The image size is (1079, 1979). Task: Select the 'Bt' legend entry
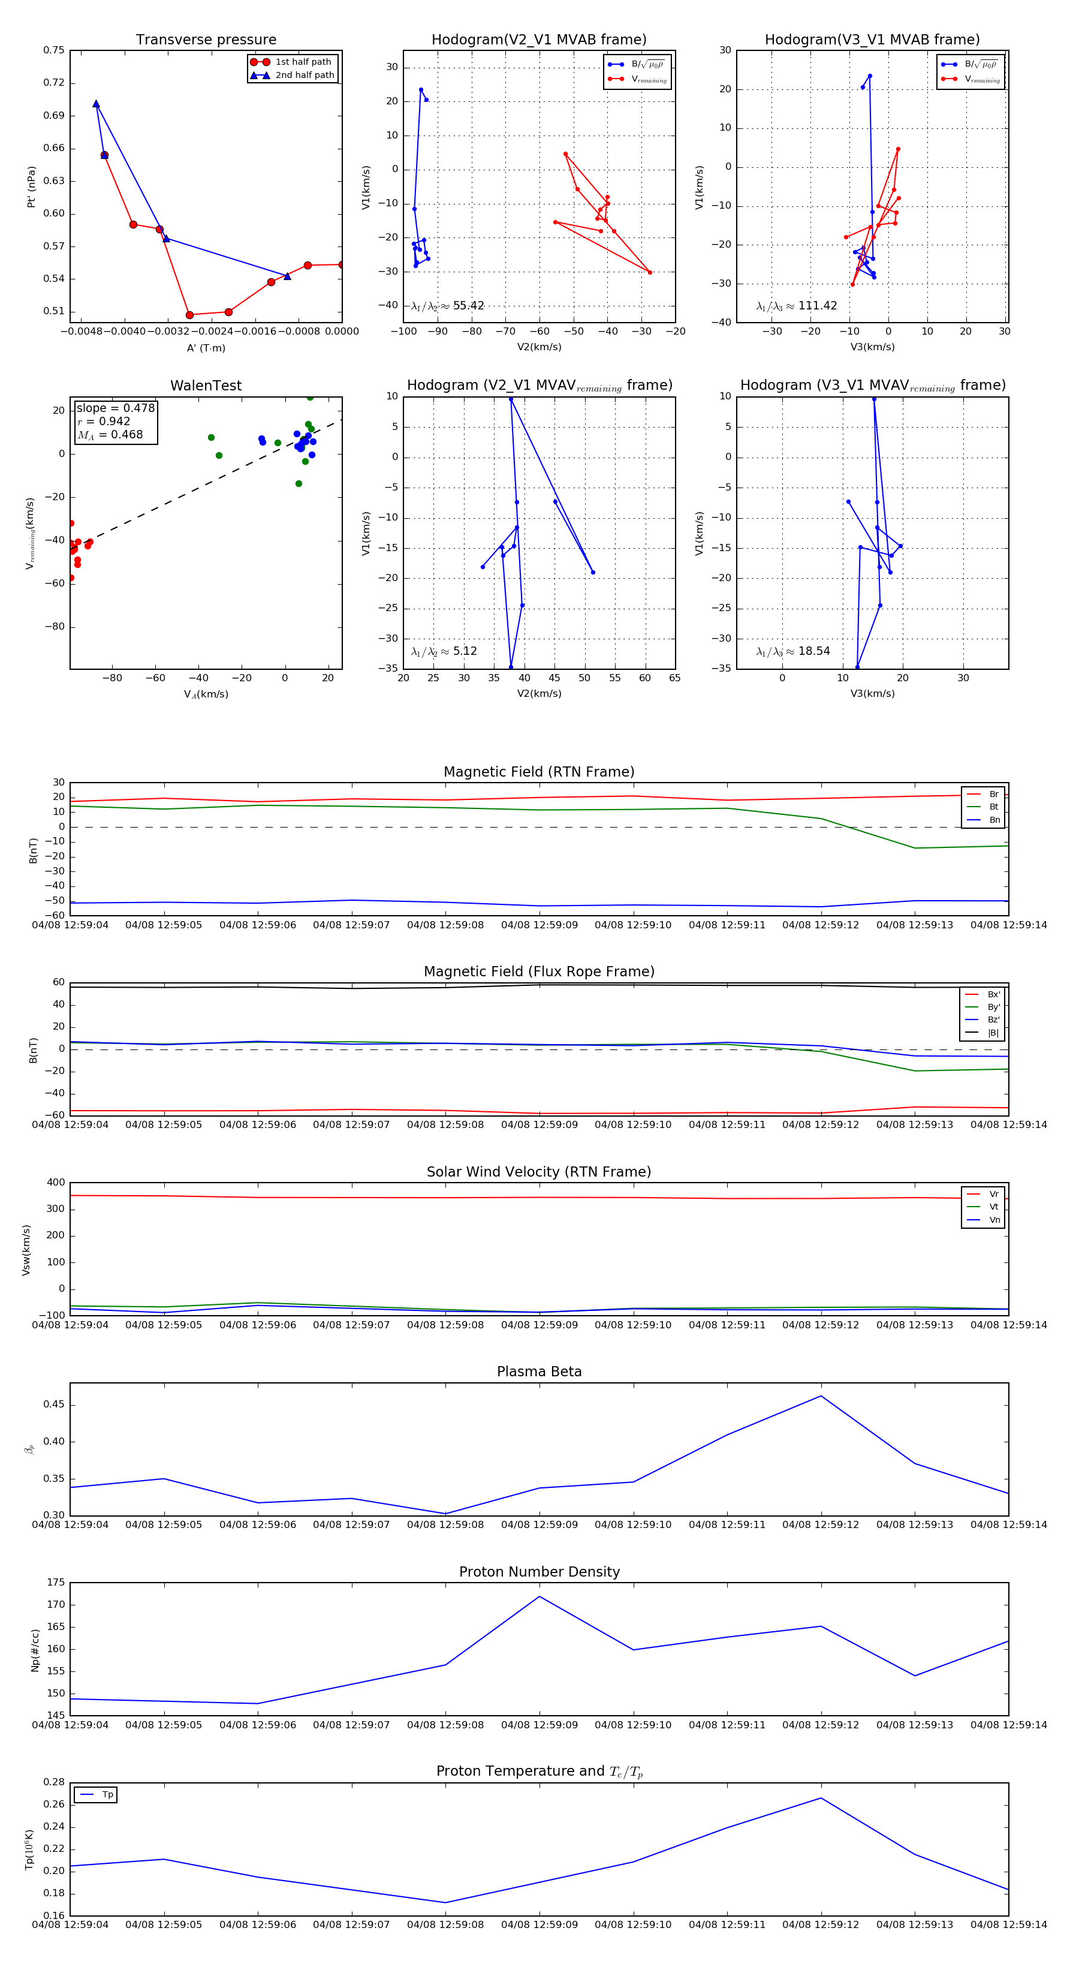point(983,807)
